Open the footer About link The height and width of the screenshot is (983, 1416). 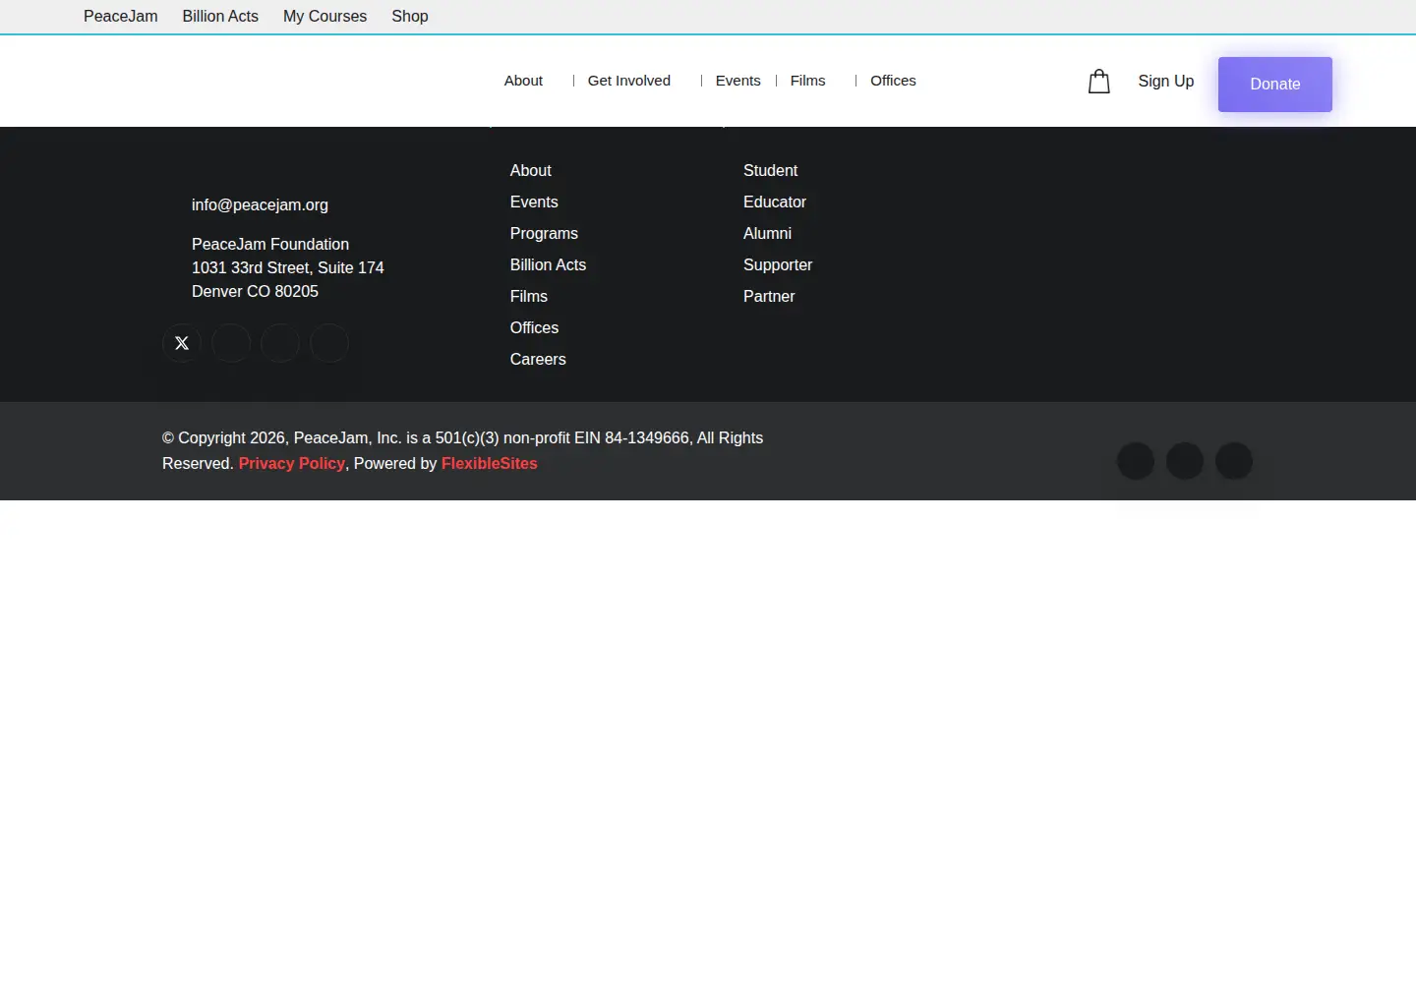(530, 171)
